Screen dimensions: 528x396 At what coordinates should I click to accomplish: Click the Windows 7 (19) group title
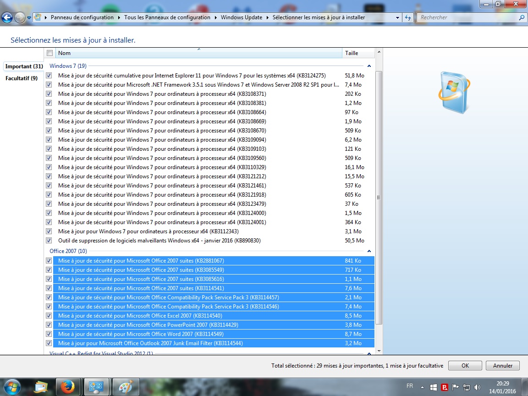coord(68,66)
